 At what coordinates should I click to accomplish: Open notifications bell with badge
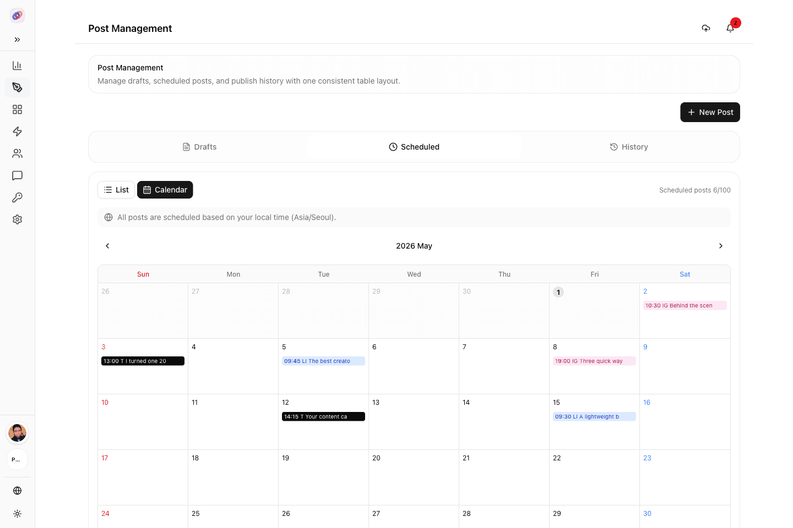tap(730, 28)
